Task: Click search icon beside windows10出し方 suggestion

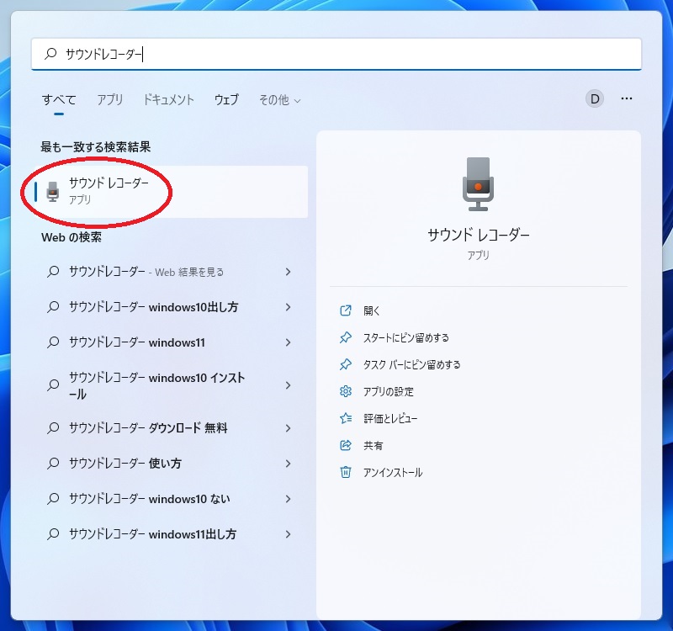Action: click(53, 307)
